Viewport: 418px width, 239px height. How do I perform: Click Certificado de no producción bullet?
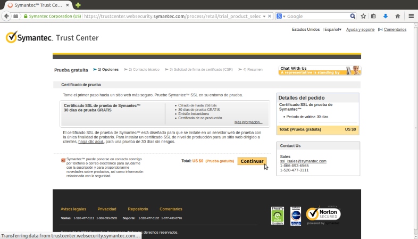pyautogui.click(x=200, y=118)
